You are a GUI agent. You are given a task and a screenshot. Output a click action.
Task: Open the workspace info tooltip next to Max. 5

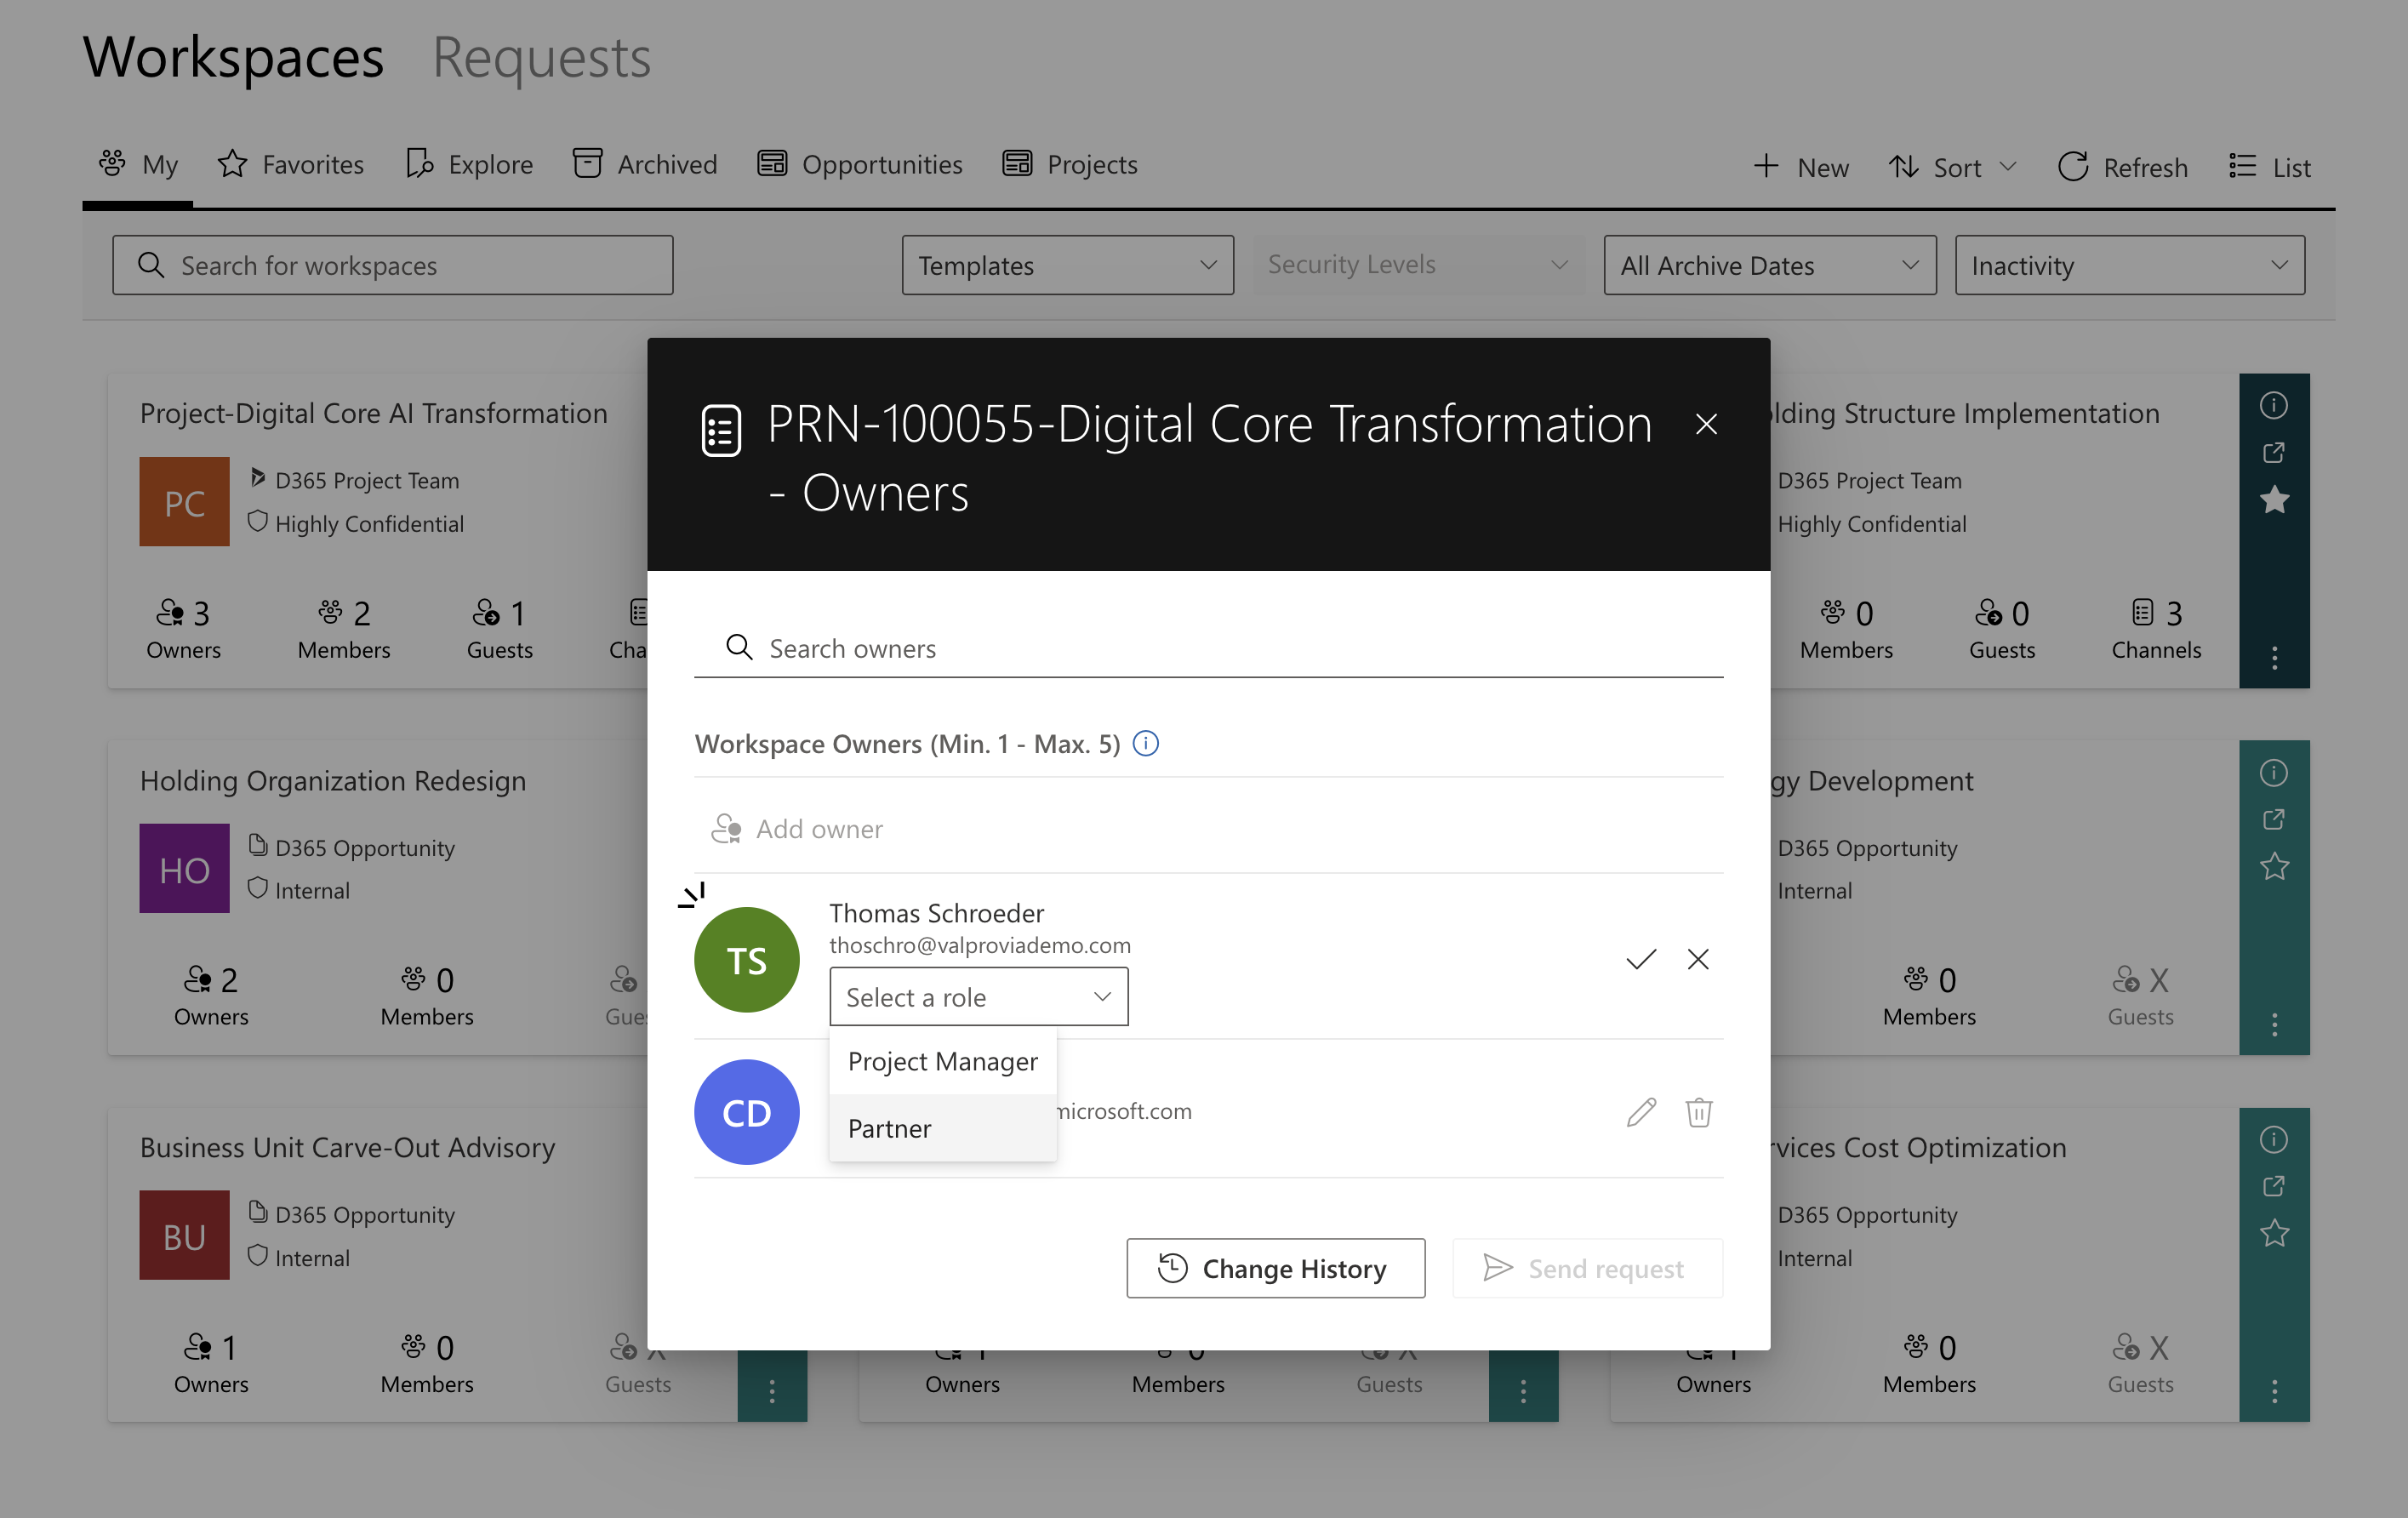(1146, 743)
